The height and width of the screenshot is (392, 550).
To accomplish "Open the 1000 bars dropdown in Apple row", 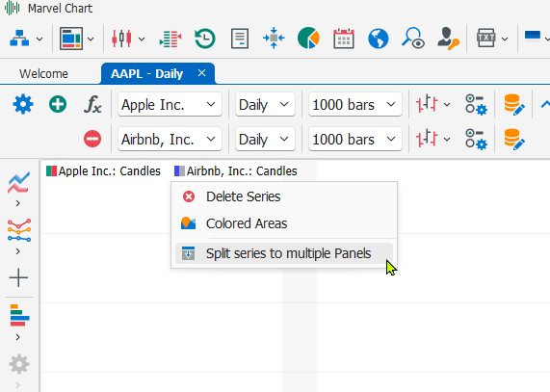I will 355,104.
